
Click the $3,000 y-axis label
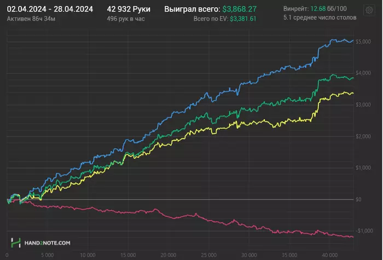tap(363, 105)
